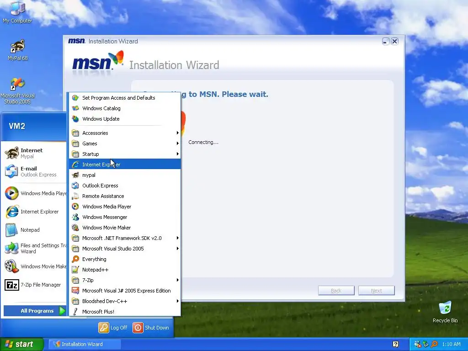Image resolution: width=468 pixels, height=351 pixels.
Task: Click the taskbar clock showing 1:10 AM
Action: tap(451, 344)
